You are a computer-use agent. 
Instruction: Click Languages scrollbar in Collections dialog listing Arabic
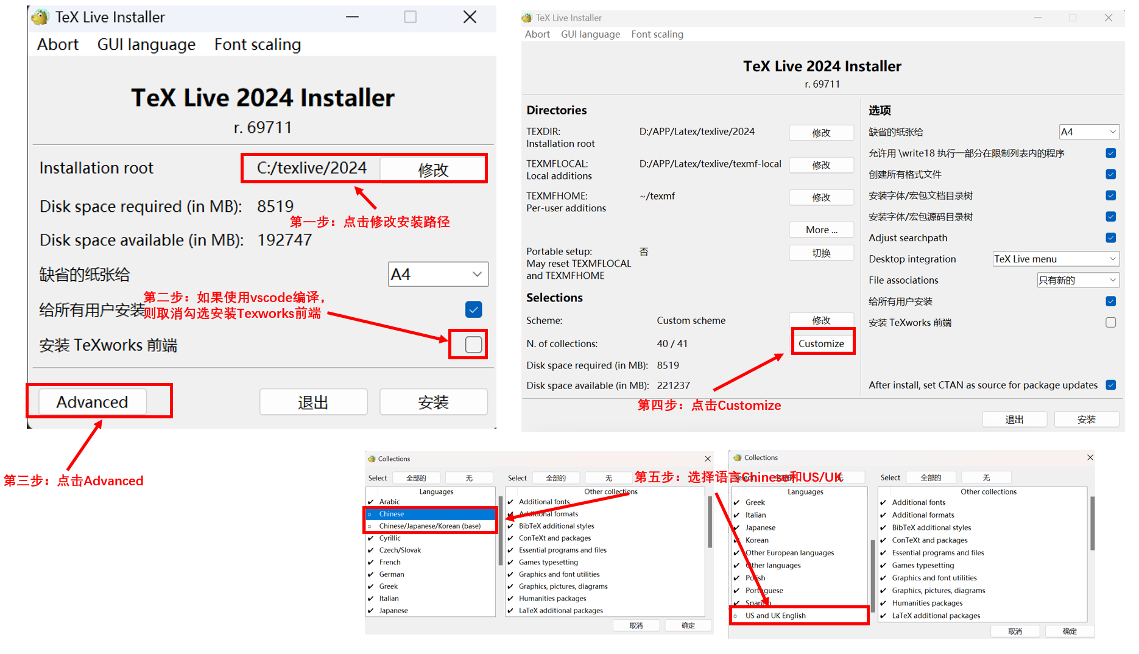click(x=501, y=531)
